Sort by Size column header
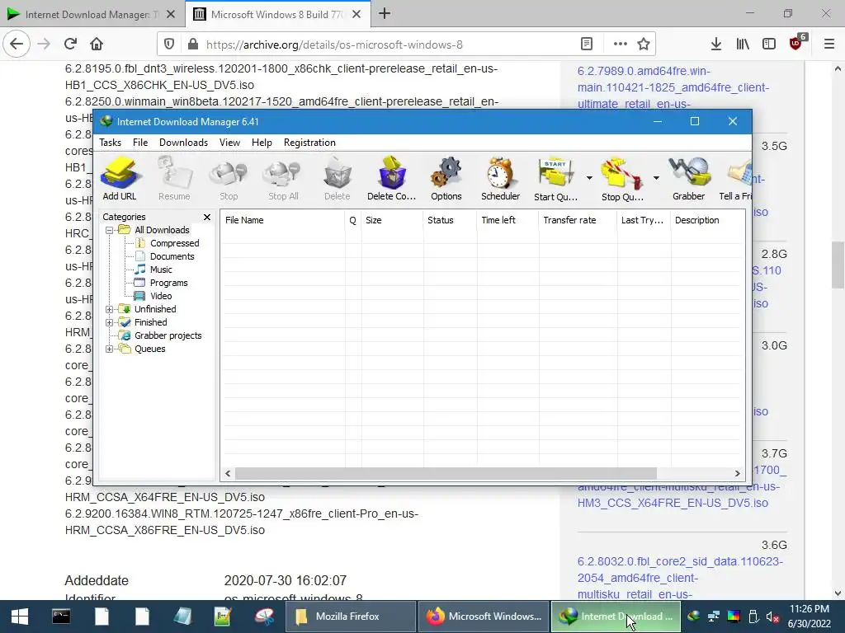The image size is (845, 633). [x=392, y=220]
